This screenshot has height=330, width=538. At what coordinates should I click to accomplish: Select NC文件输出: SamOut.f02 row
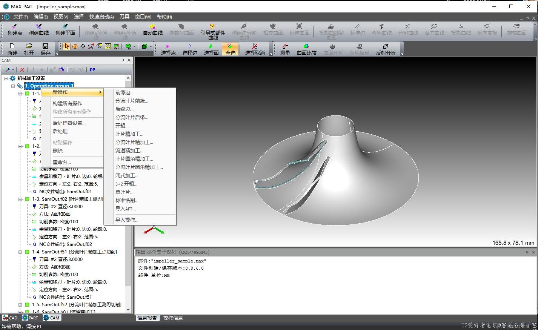point(65,244)
